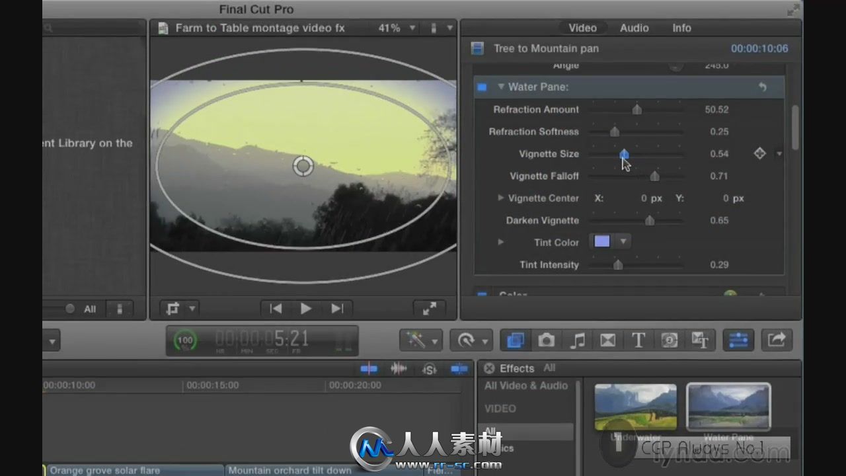846x476 pixels.
Task: Add a keyframe for Vignette Size
Action: coord(759,153)
